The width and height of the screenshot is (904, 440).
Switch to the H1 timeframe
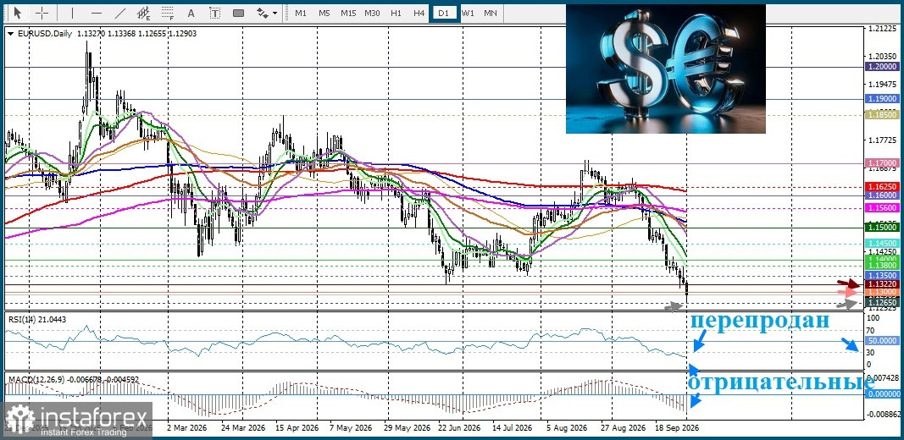[x=396, y=13]
